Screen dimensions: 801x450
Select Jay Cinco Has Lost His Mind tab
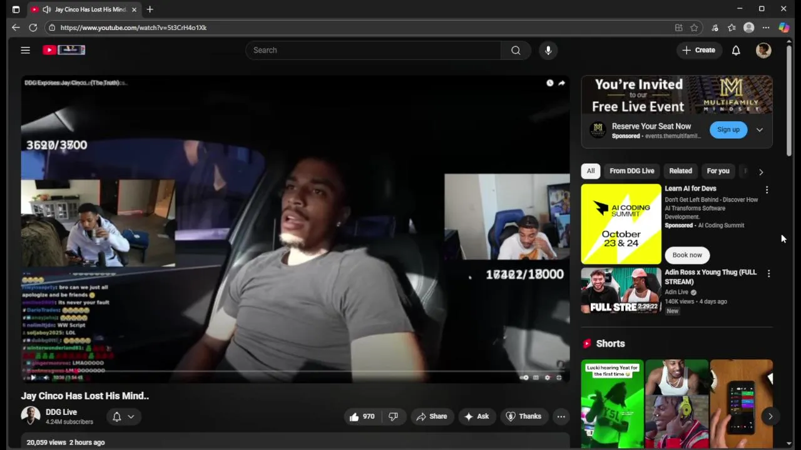coord(84,9)
